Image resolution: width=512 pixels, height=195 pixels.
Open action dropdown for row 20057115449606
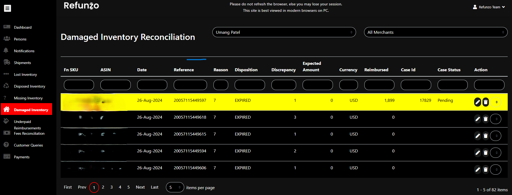496,170
